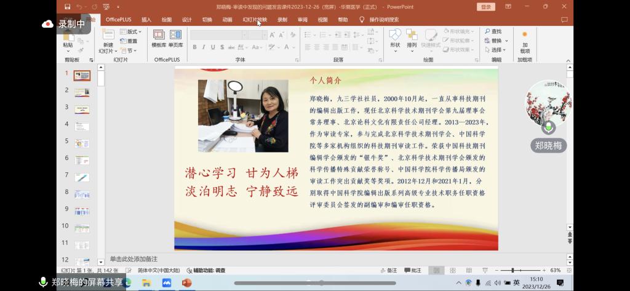Open File Explorer from the taskbar

(x=146, y=283)
